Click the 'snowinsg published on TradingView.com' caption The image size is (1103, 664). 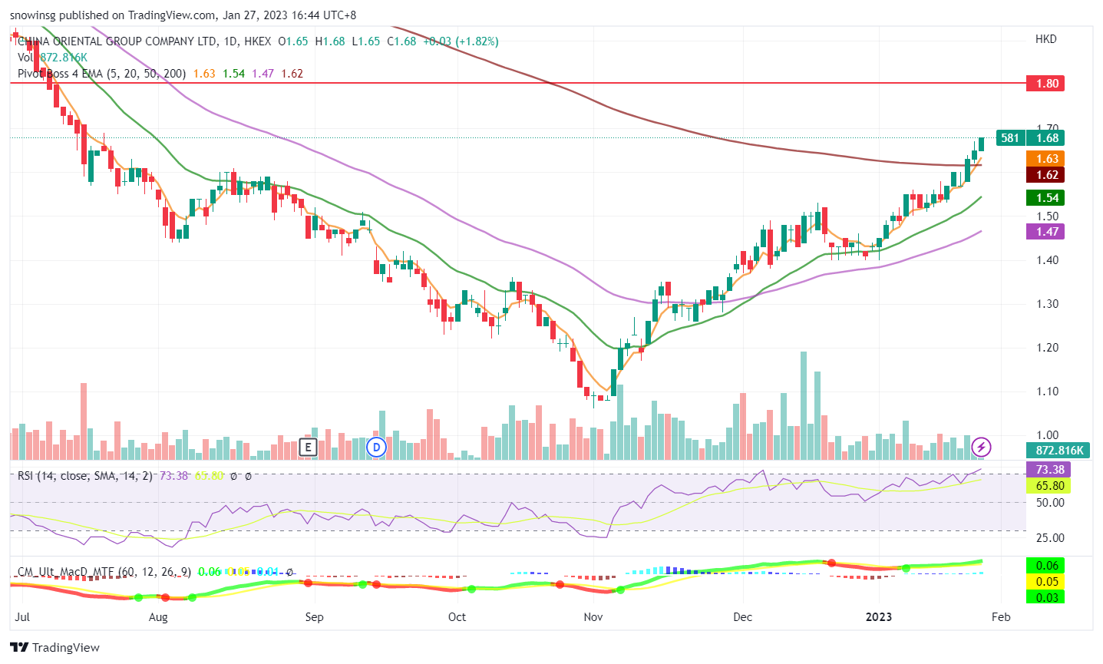click(x=114, y=15)
